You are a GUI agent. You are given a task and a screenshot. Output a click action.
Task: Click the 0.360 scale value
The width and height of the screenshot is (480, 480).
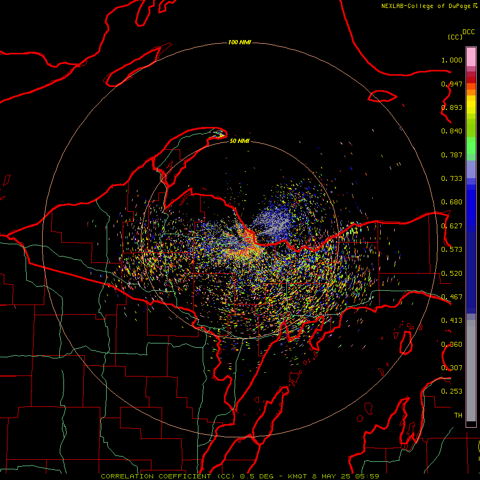tap(452, 345)
